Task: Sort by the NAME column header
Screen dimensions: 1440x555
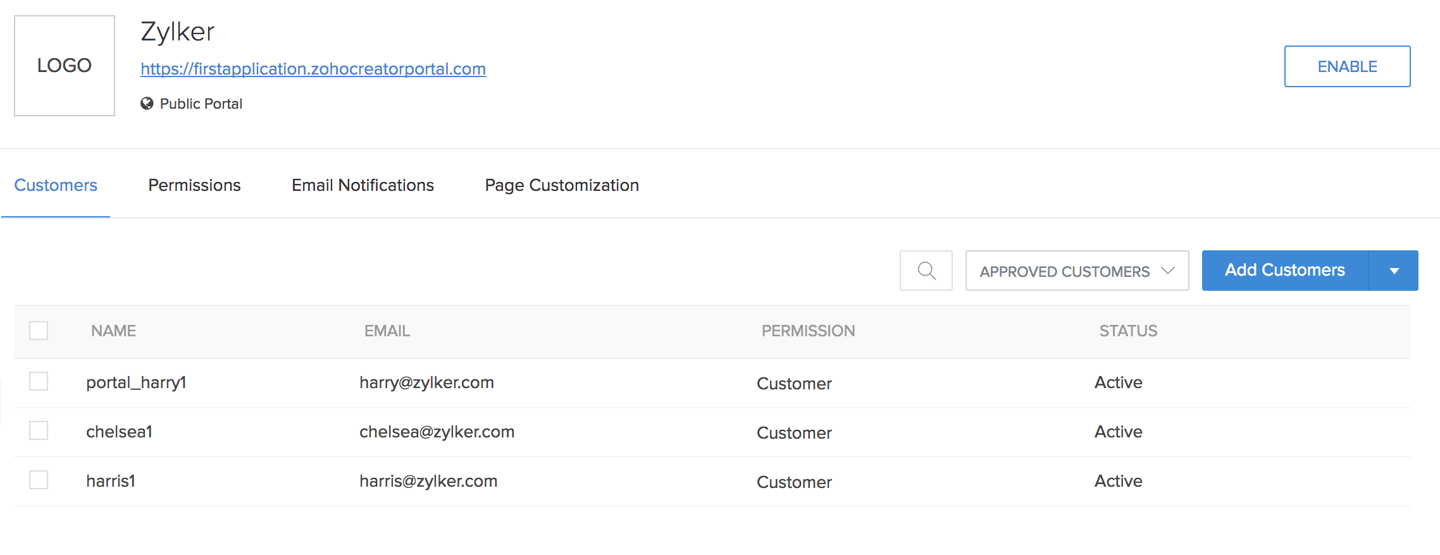Action: [113, 331]
